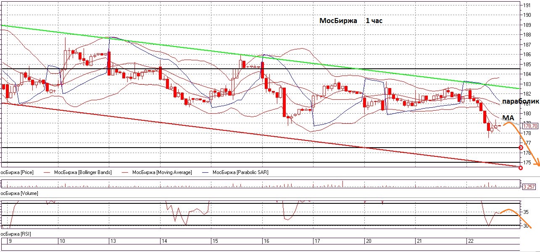Select date 14 on the time axis
Viewport: 540px width, 252px height.
coord(164,241)
